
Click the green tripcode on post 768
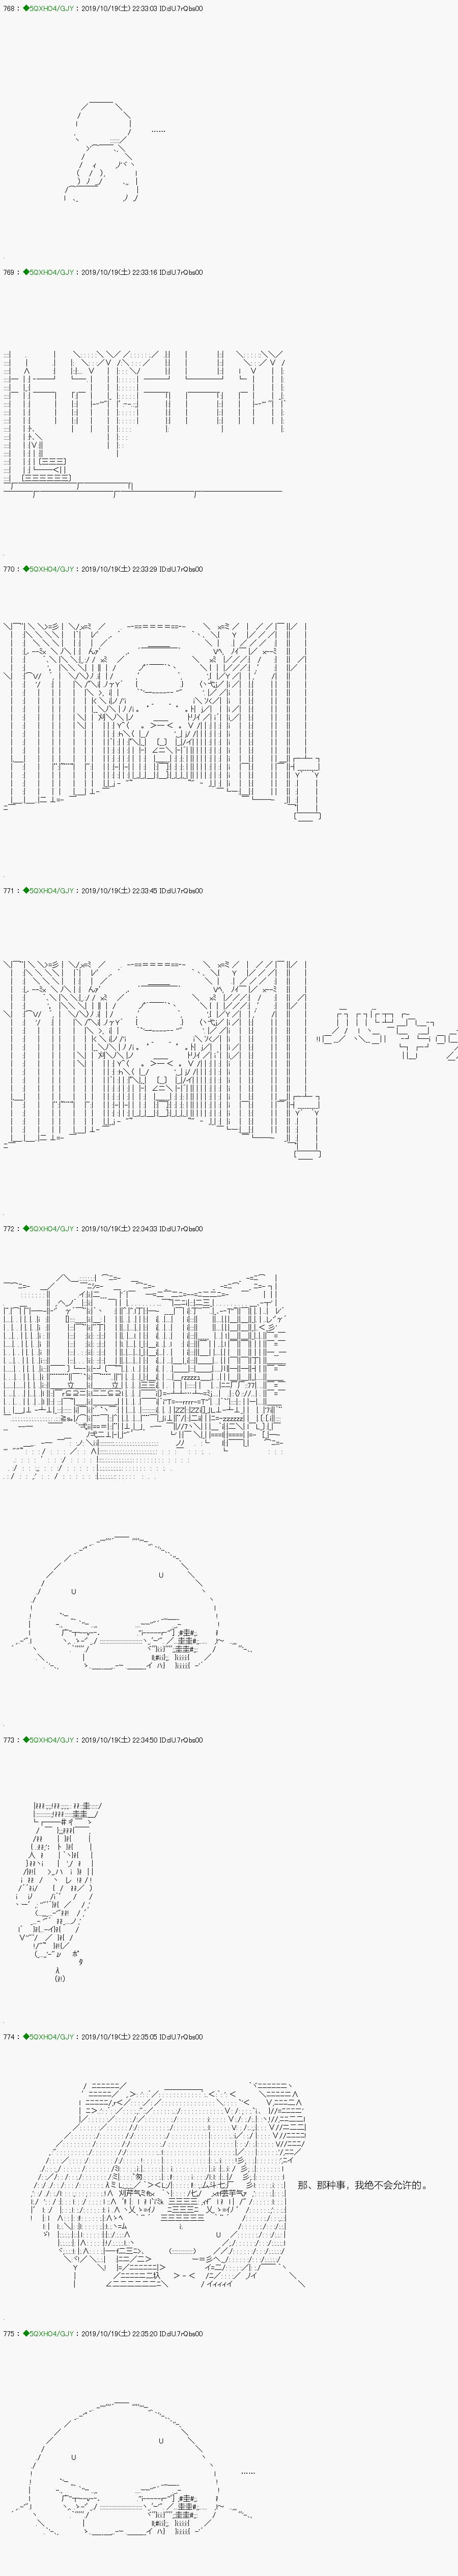coord(46,8)
